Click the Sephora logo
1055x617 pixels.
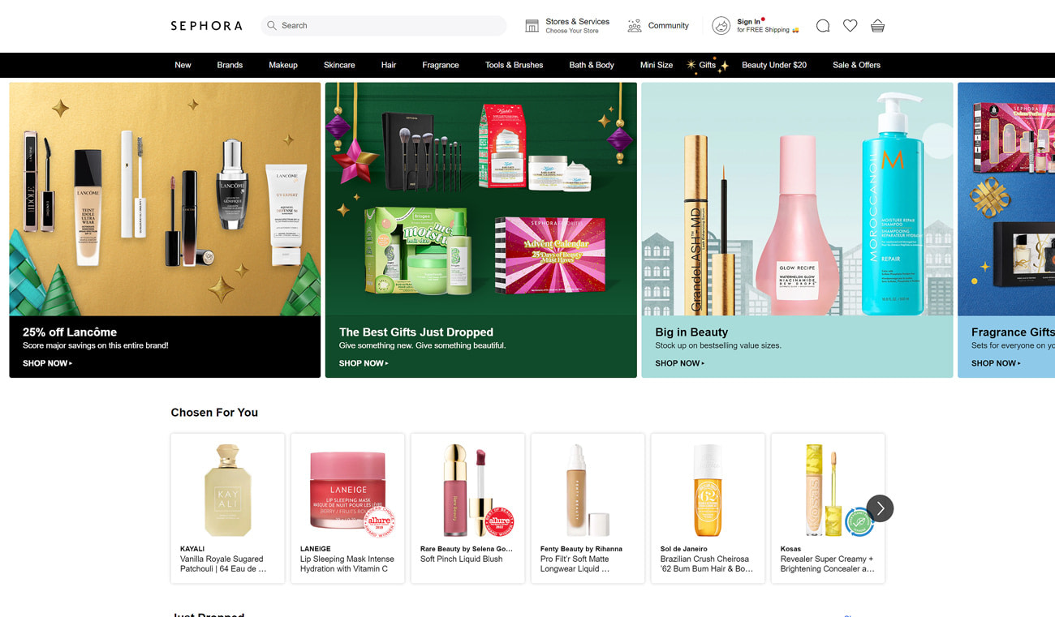[206, 26]
